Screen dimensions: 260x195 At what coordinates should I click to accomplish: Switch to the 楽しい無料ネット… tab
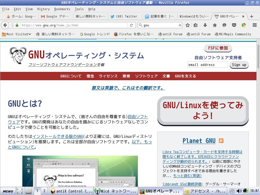pos(90,17)
